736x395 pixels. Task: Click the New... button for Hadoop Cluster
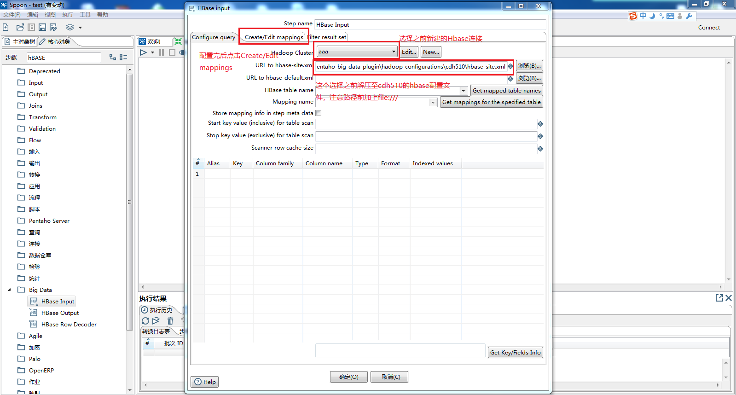coord(431,52)
